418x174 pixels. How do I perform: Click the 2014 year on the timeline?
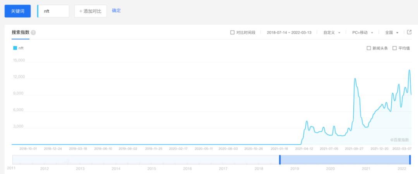click(x=116, y=169)
